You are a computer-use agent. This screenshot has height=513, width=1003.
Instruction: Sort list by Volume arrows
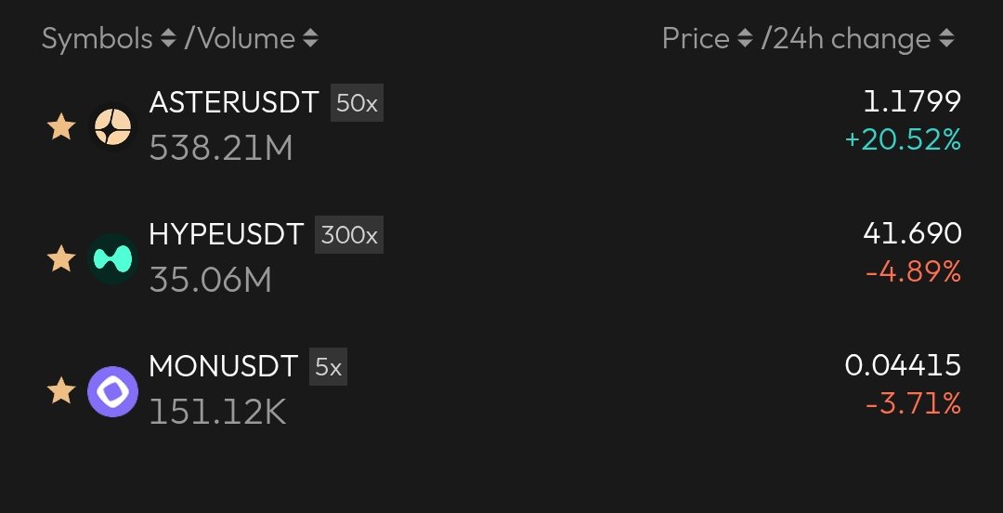(x=311, y=39)
